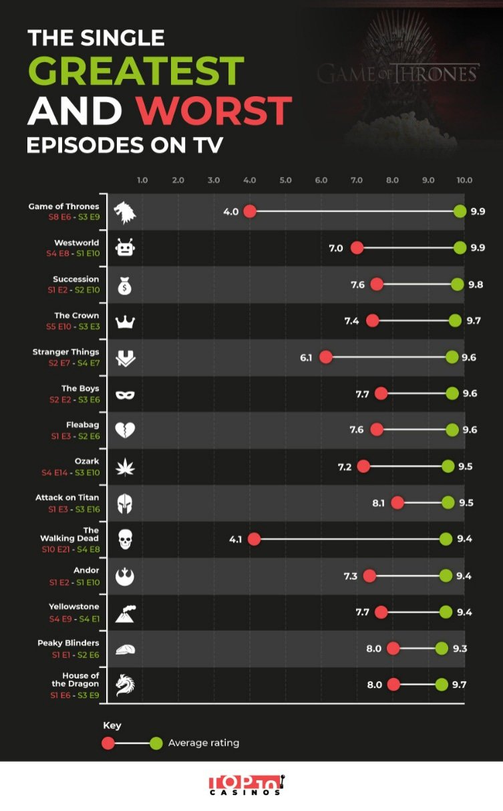The image size is (503, 811).
Task: Click the Walking Dead skull icon
Action: click(x=125, y=539)
